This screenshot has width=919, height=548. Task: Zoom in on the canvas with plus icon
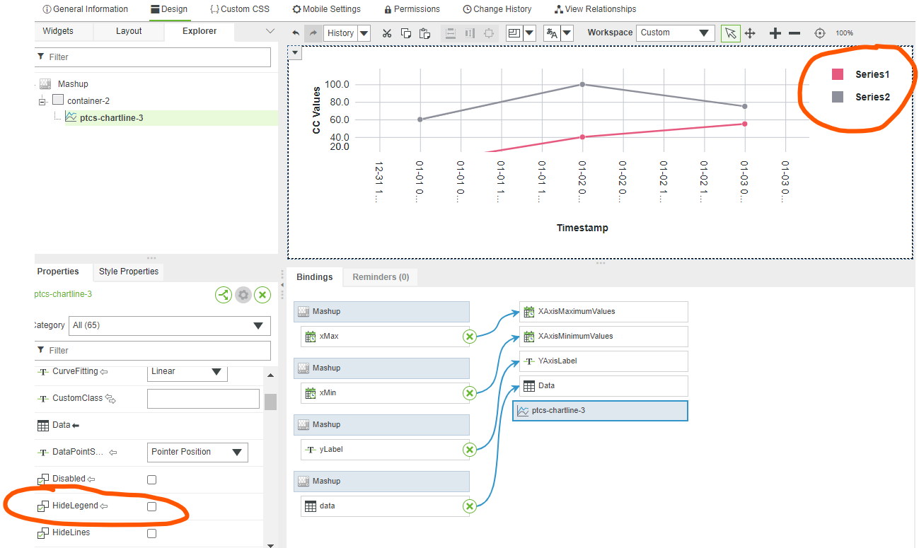(x=775, y=33)
